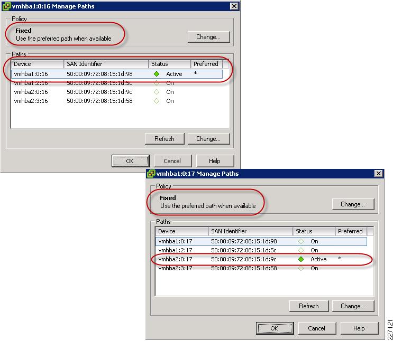Select the vmhba2:0:17 path row

pyautogui.click(x=261, y=259)
